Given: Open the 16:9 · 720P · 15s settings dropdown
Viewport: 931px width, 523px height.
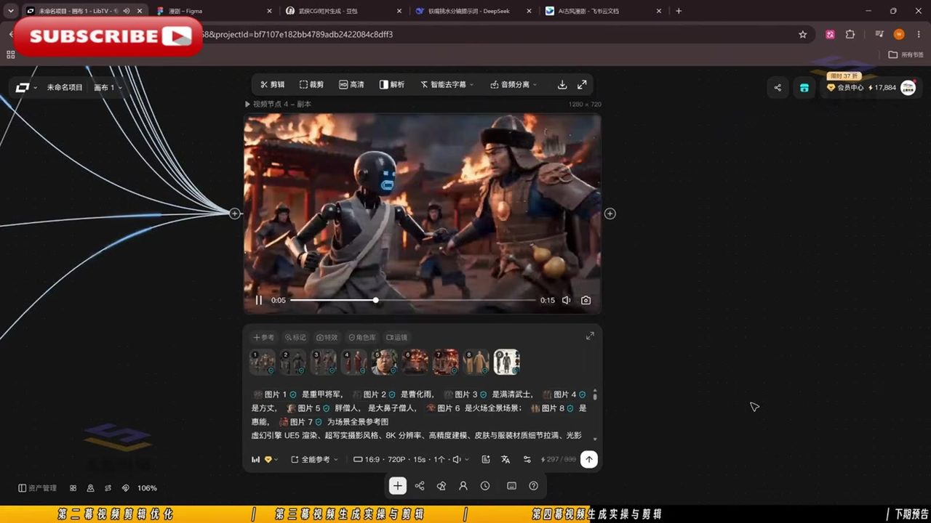Looking at the screenshot, I should tap(411, 459).
